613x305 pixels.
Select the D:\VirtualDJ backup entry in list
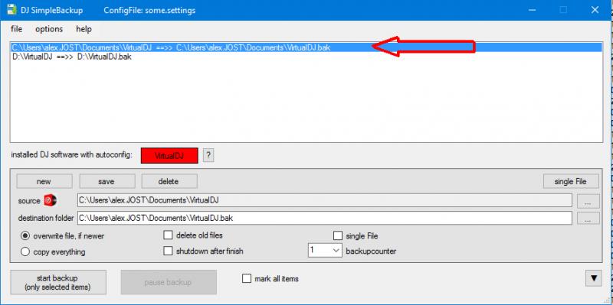(306, 57)
